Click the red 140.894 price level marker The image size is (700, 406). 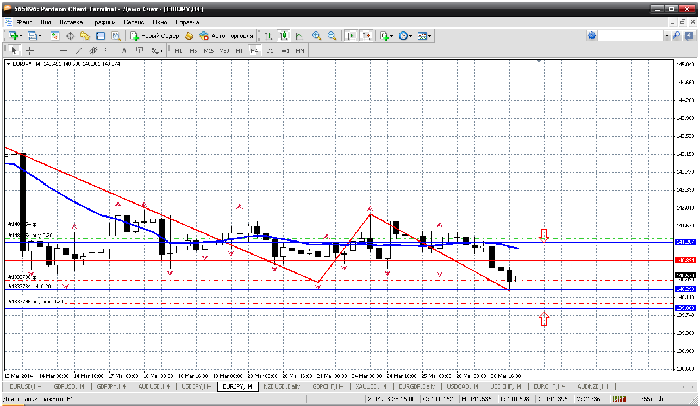click(x=685, y=261)
